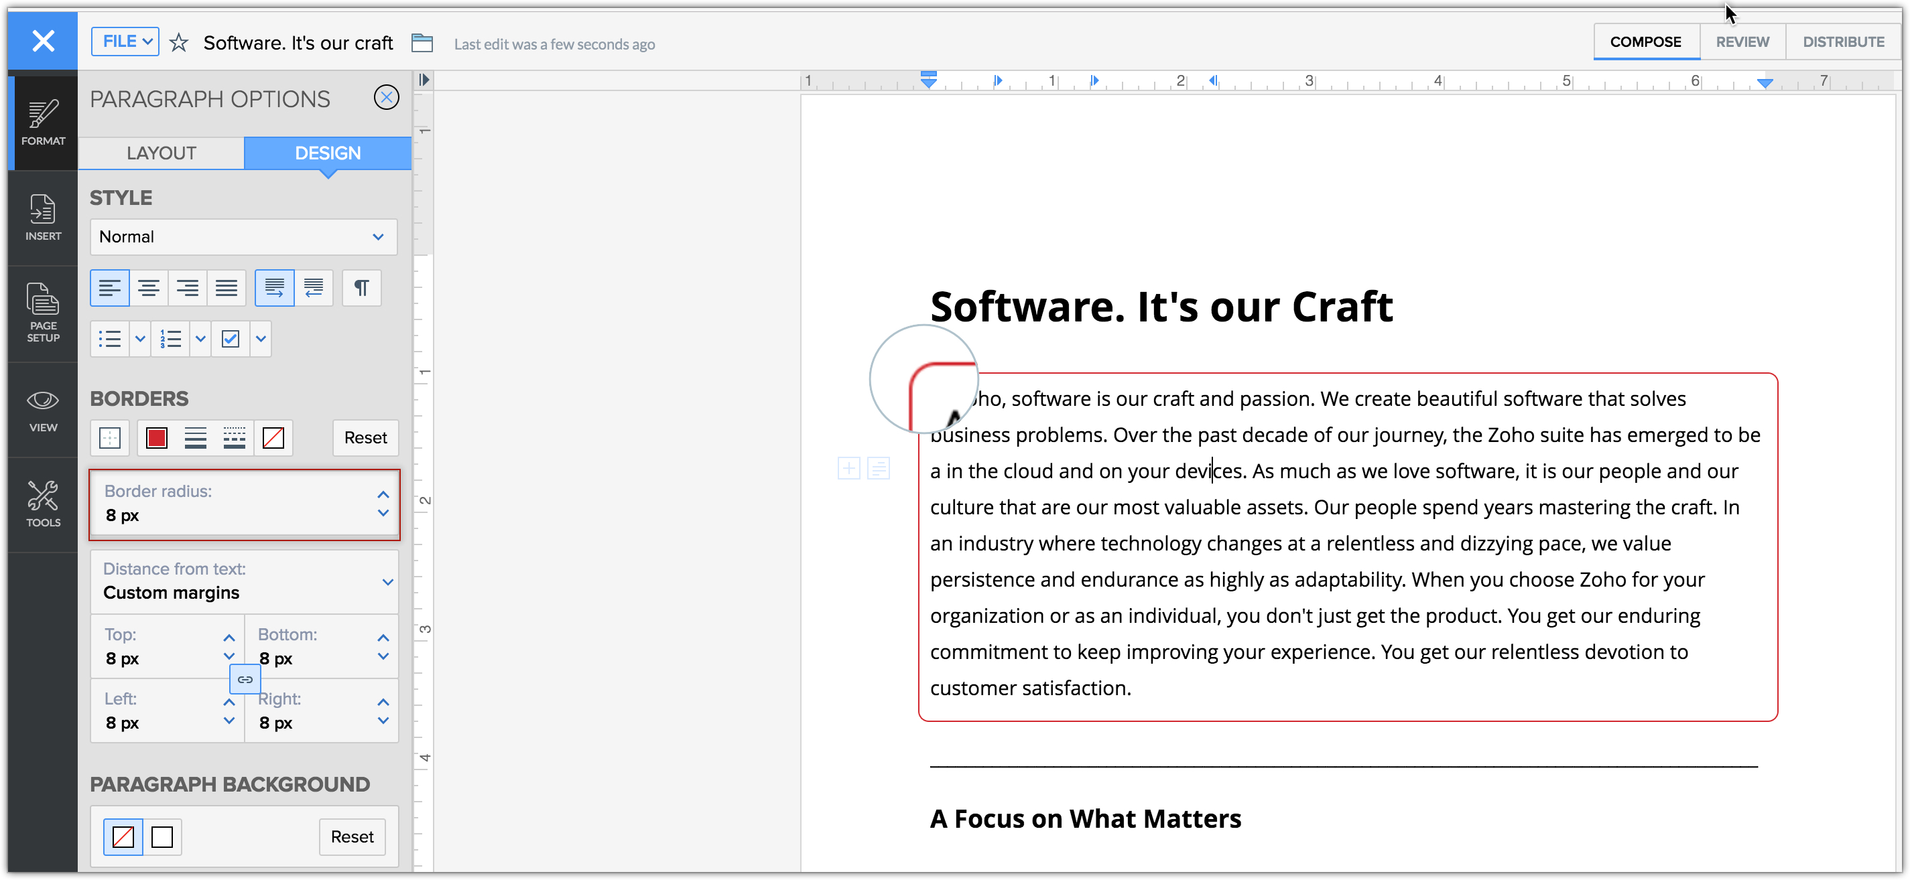
Task: Open the Normal style dropdown
Action: tap(243, 237)
